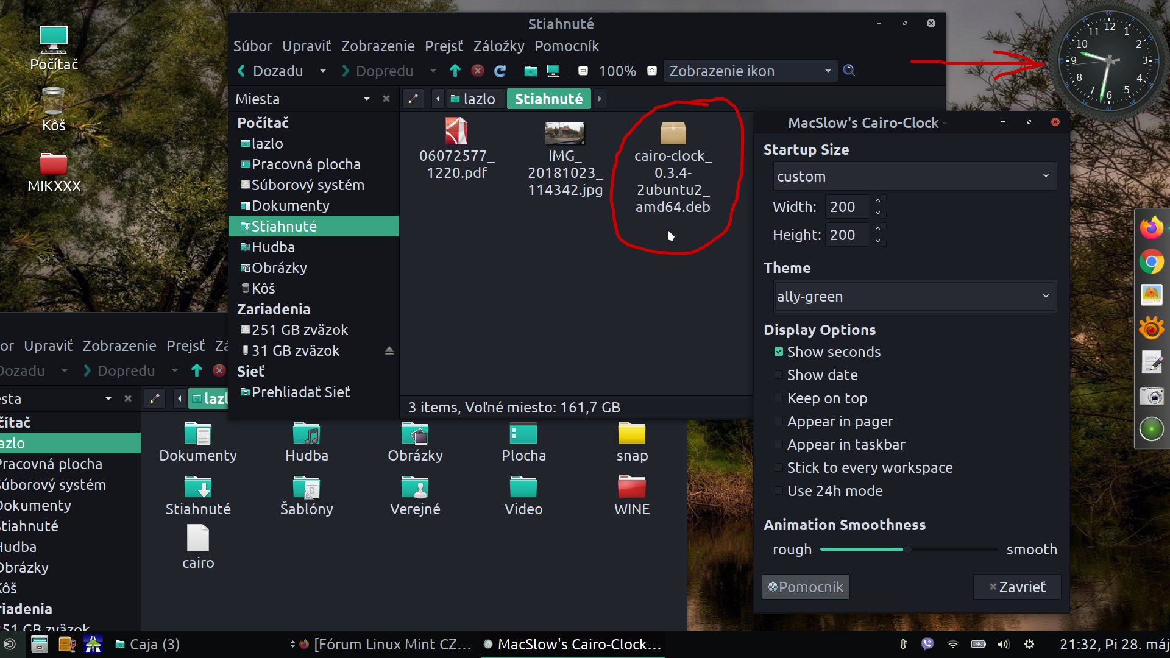This screenshot has height=658, width=1170.
Task: Enable the Show date checkbox
Action: (x=779, y=375)
